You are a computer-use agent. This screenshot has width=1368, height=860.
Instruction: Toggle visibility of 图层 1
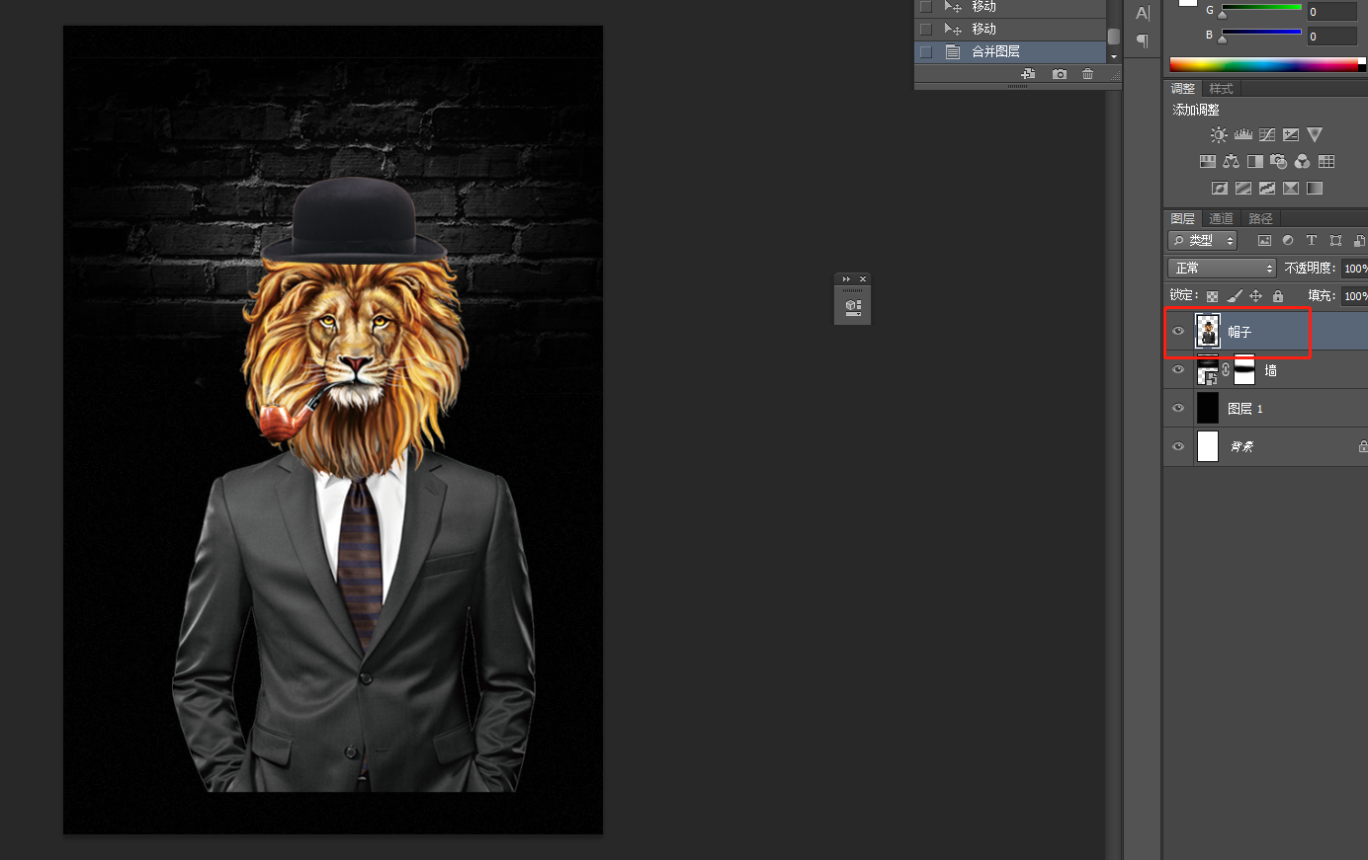coord(1178,409)
